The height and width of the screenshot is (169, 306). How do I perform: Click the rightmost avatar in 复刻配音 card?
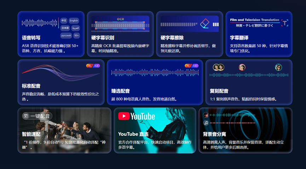click(278, 67)
